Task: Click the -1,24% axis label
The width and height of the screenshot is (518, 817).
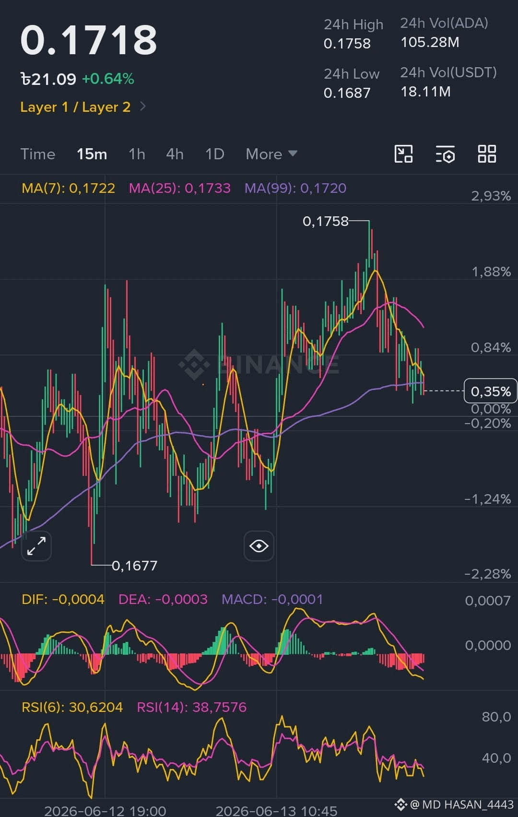Action: coord(488,499)
